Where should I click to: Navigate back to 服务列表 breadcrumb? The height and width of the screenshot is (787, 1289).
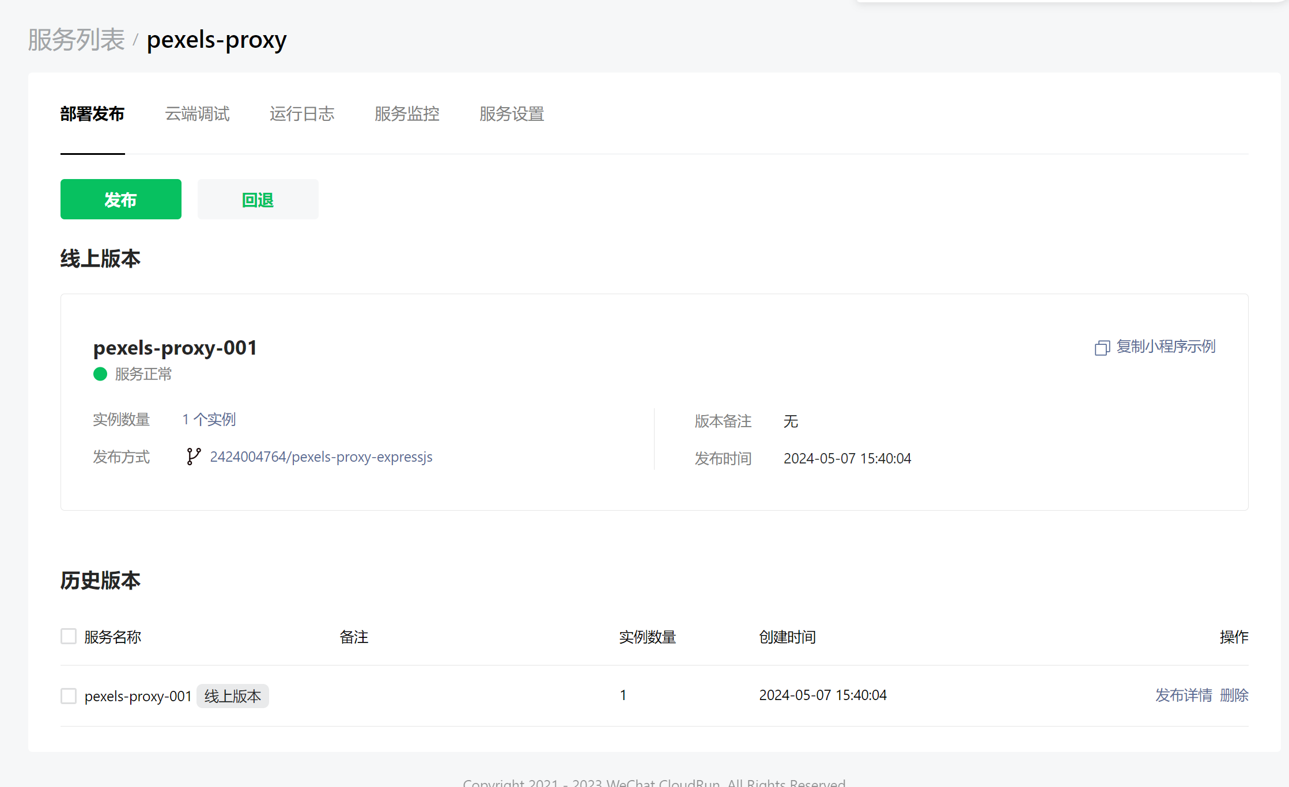tap(76, 40)
